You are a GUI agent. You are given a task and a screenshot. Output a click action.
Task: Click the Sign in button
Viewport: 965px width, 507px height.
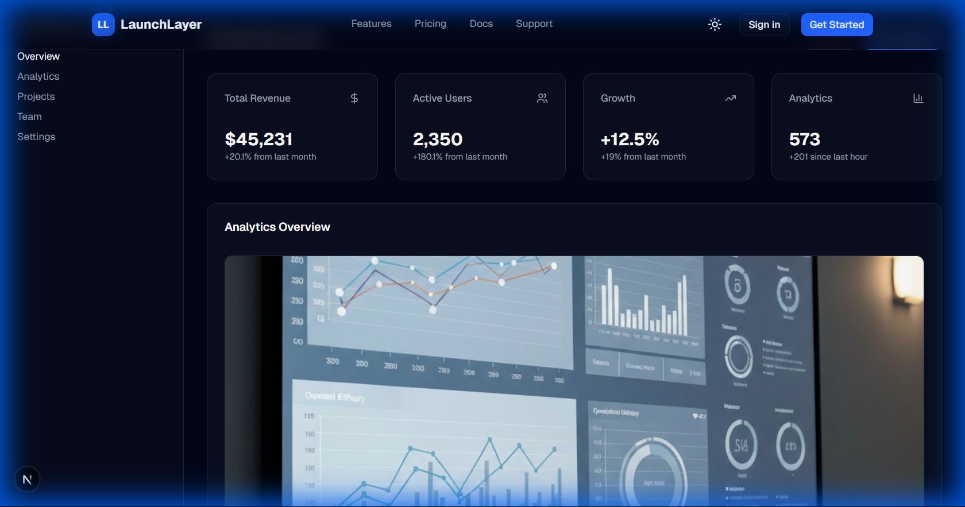coord(764,25)
